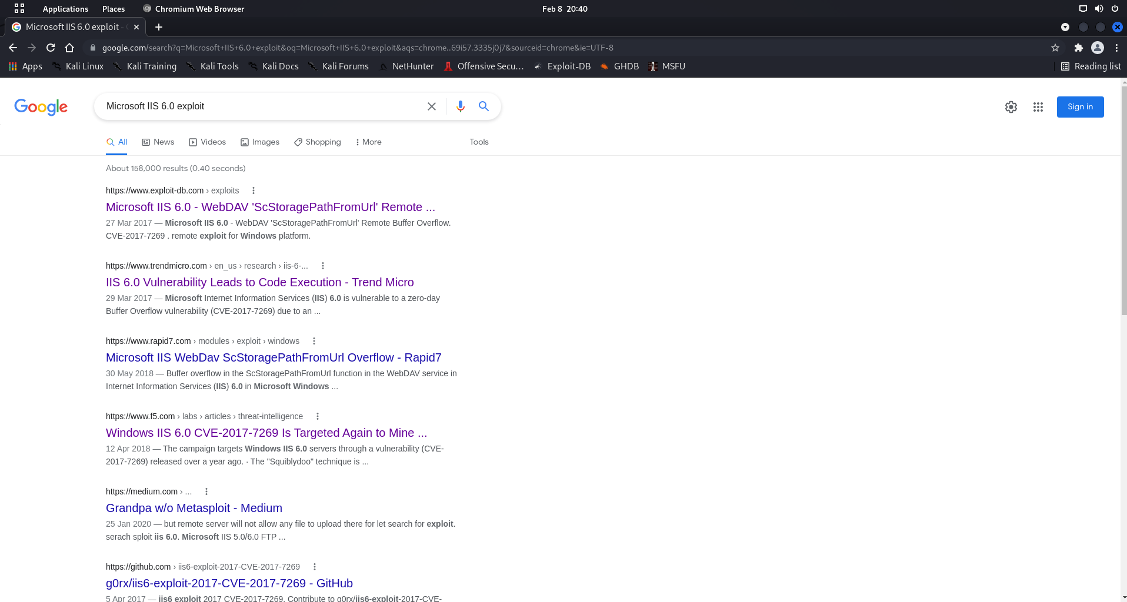Switch to the Videos results tab
The height and width of the screenshot is (602, 1127).
tap(207, 142)
